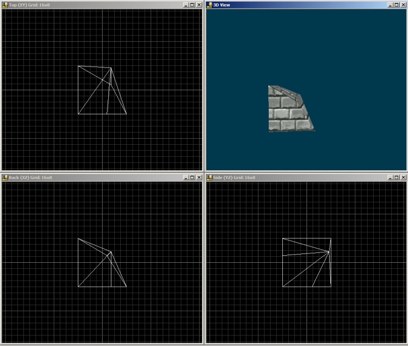Close the Back (XZ) viewport window
This screenshot has height=346, width=408.
pos(199,177)
